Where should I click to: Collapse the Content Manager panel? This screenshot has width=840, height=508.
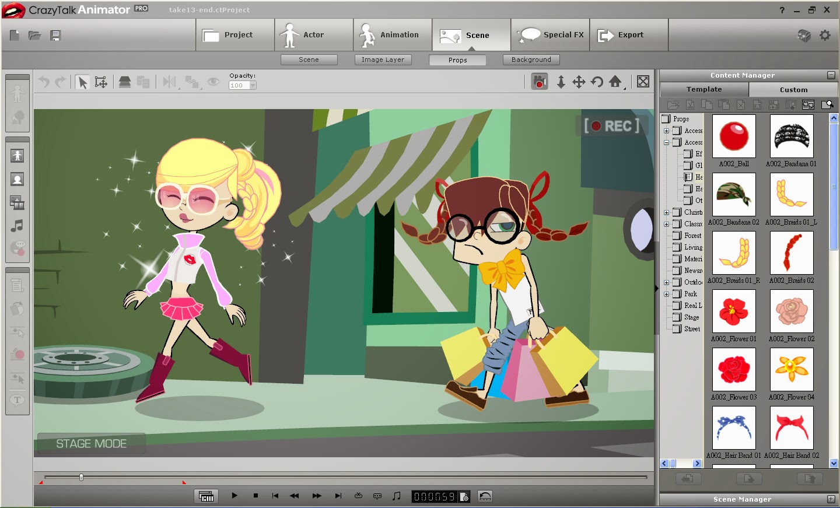[831, 75]
